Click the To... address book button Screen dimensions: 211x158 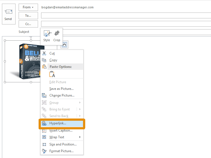28,16
